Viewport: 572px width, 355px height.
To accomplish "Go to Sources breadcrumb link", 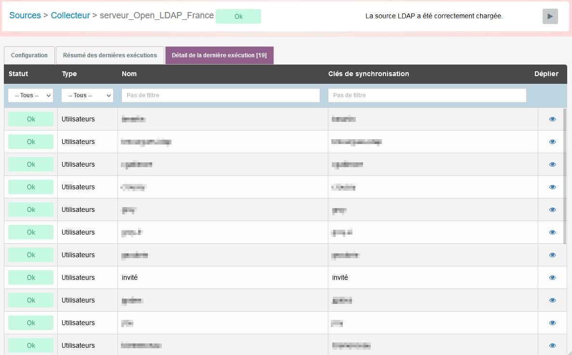I will (25, 15).
